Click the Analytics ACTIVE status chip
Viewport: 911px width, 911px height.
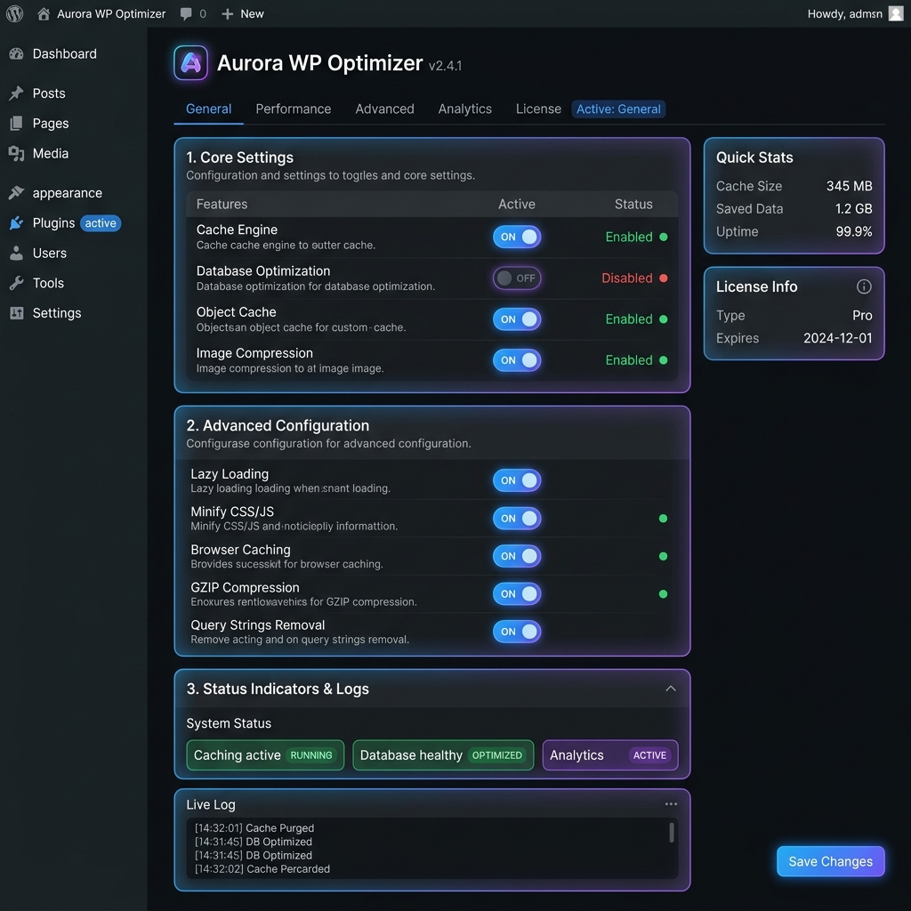(610, 755)
